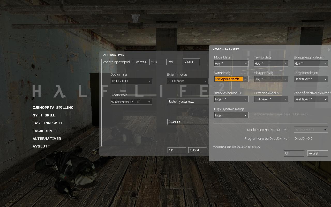331x207 pixels.
Task: Expand the Skyggedetalj dropdown
Action: coord(271,79)
